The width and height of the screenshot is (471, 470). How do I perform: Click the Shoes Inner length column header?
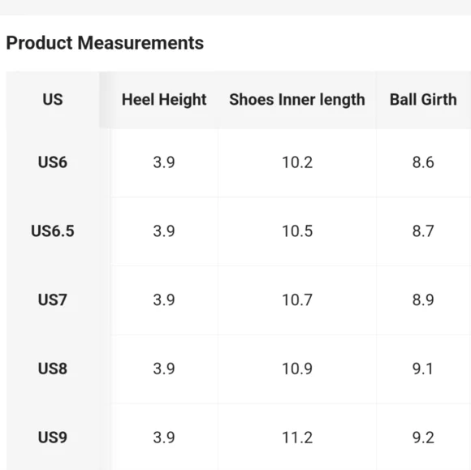click(297, 100)
